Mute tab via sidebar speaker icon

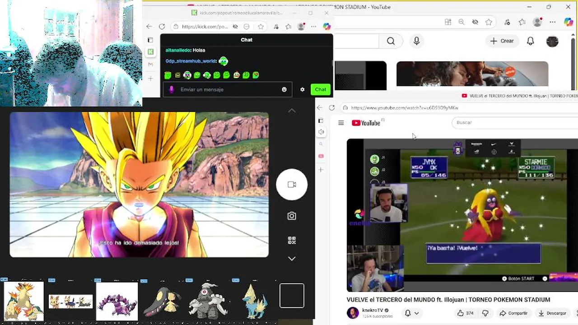[x=321, y=132]
